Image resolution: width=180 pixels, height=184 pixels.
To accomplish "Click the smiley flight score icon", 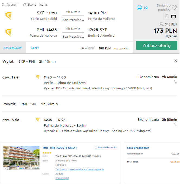I will pyautogui.click(x=139, y=8).
